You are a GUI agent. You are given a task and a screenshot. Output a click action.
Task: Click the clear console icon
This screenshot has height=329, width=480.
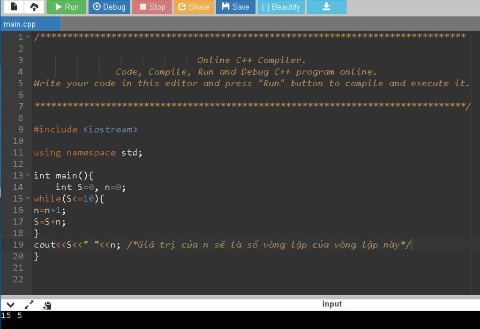[x=47, y=305]
